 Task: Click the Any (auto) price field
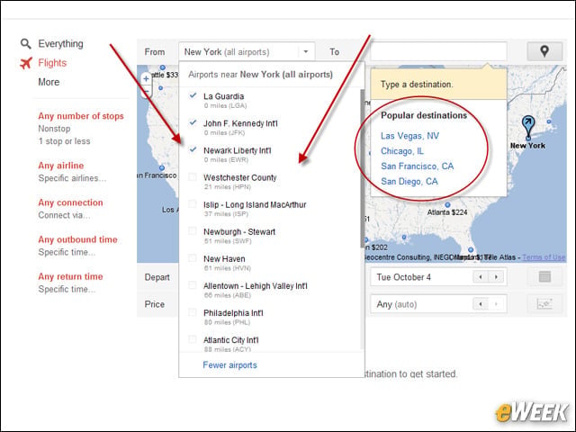(438, 304)
